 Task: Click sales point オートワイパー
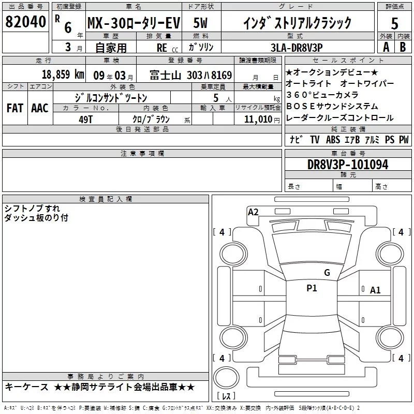pos(367,83)
